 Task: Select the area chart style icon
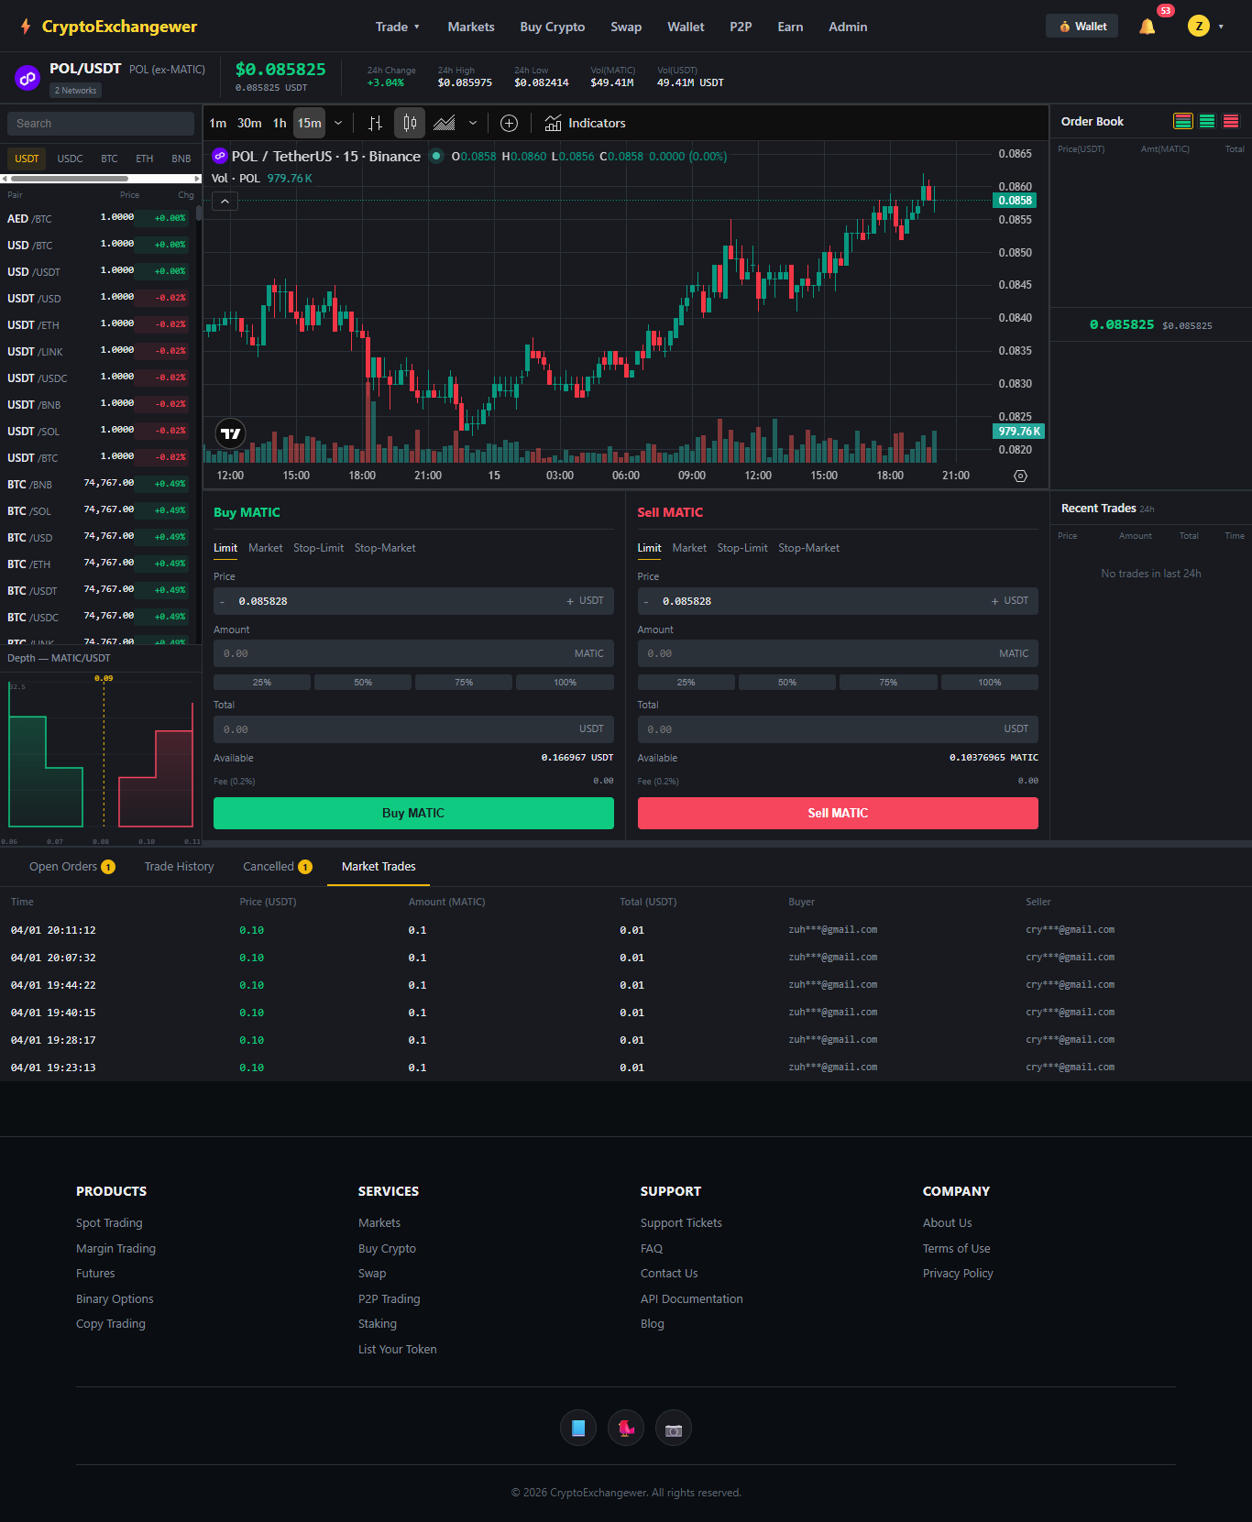coord(445,123)
